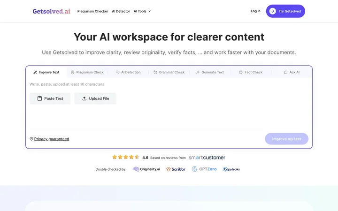Click 'Based on reviews from' text

pyautogui.click(x=168, y=158)
